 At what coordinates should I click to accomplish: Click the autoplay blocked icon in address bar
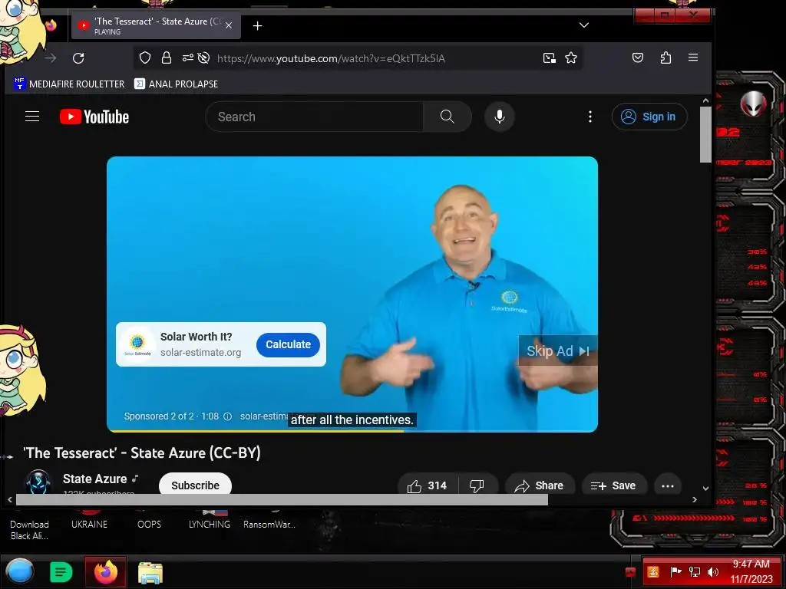203,58
